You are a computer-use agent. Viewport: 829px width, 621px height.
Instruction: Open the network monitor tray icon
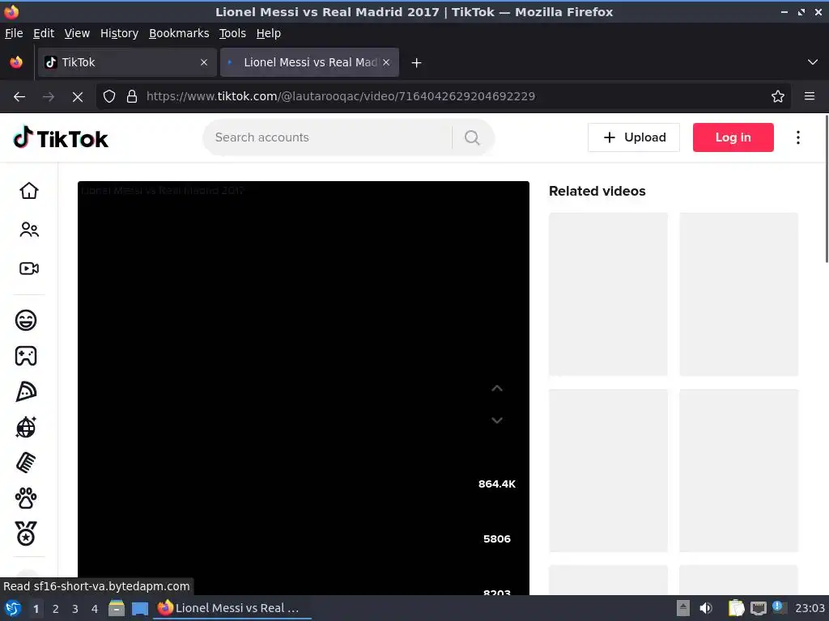point(759,608)
